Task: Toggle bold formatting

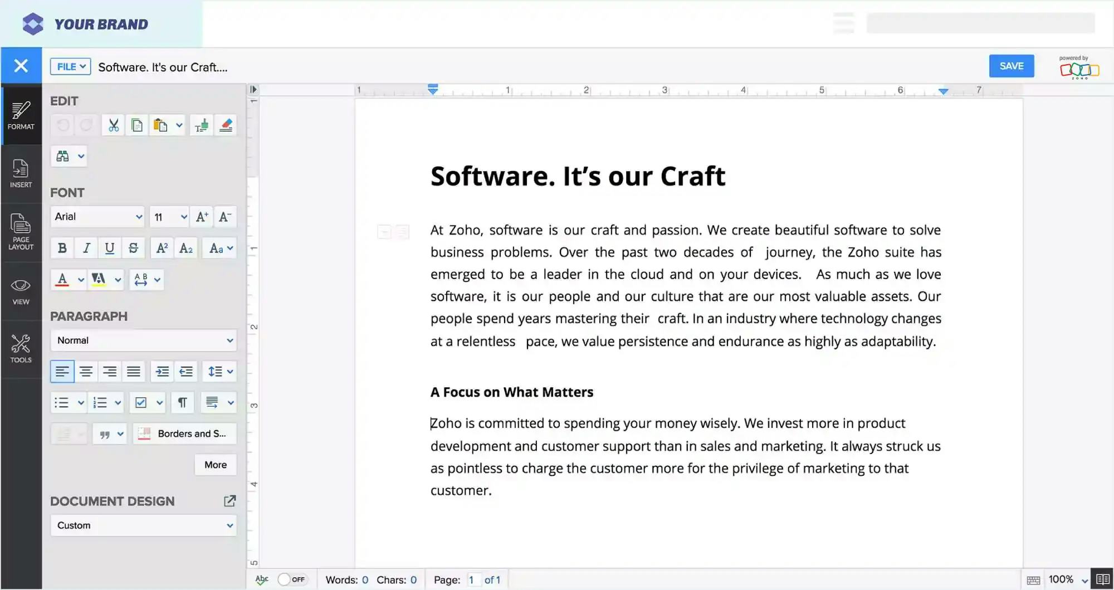Action: [62, 248]
